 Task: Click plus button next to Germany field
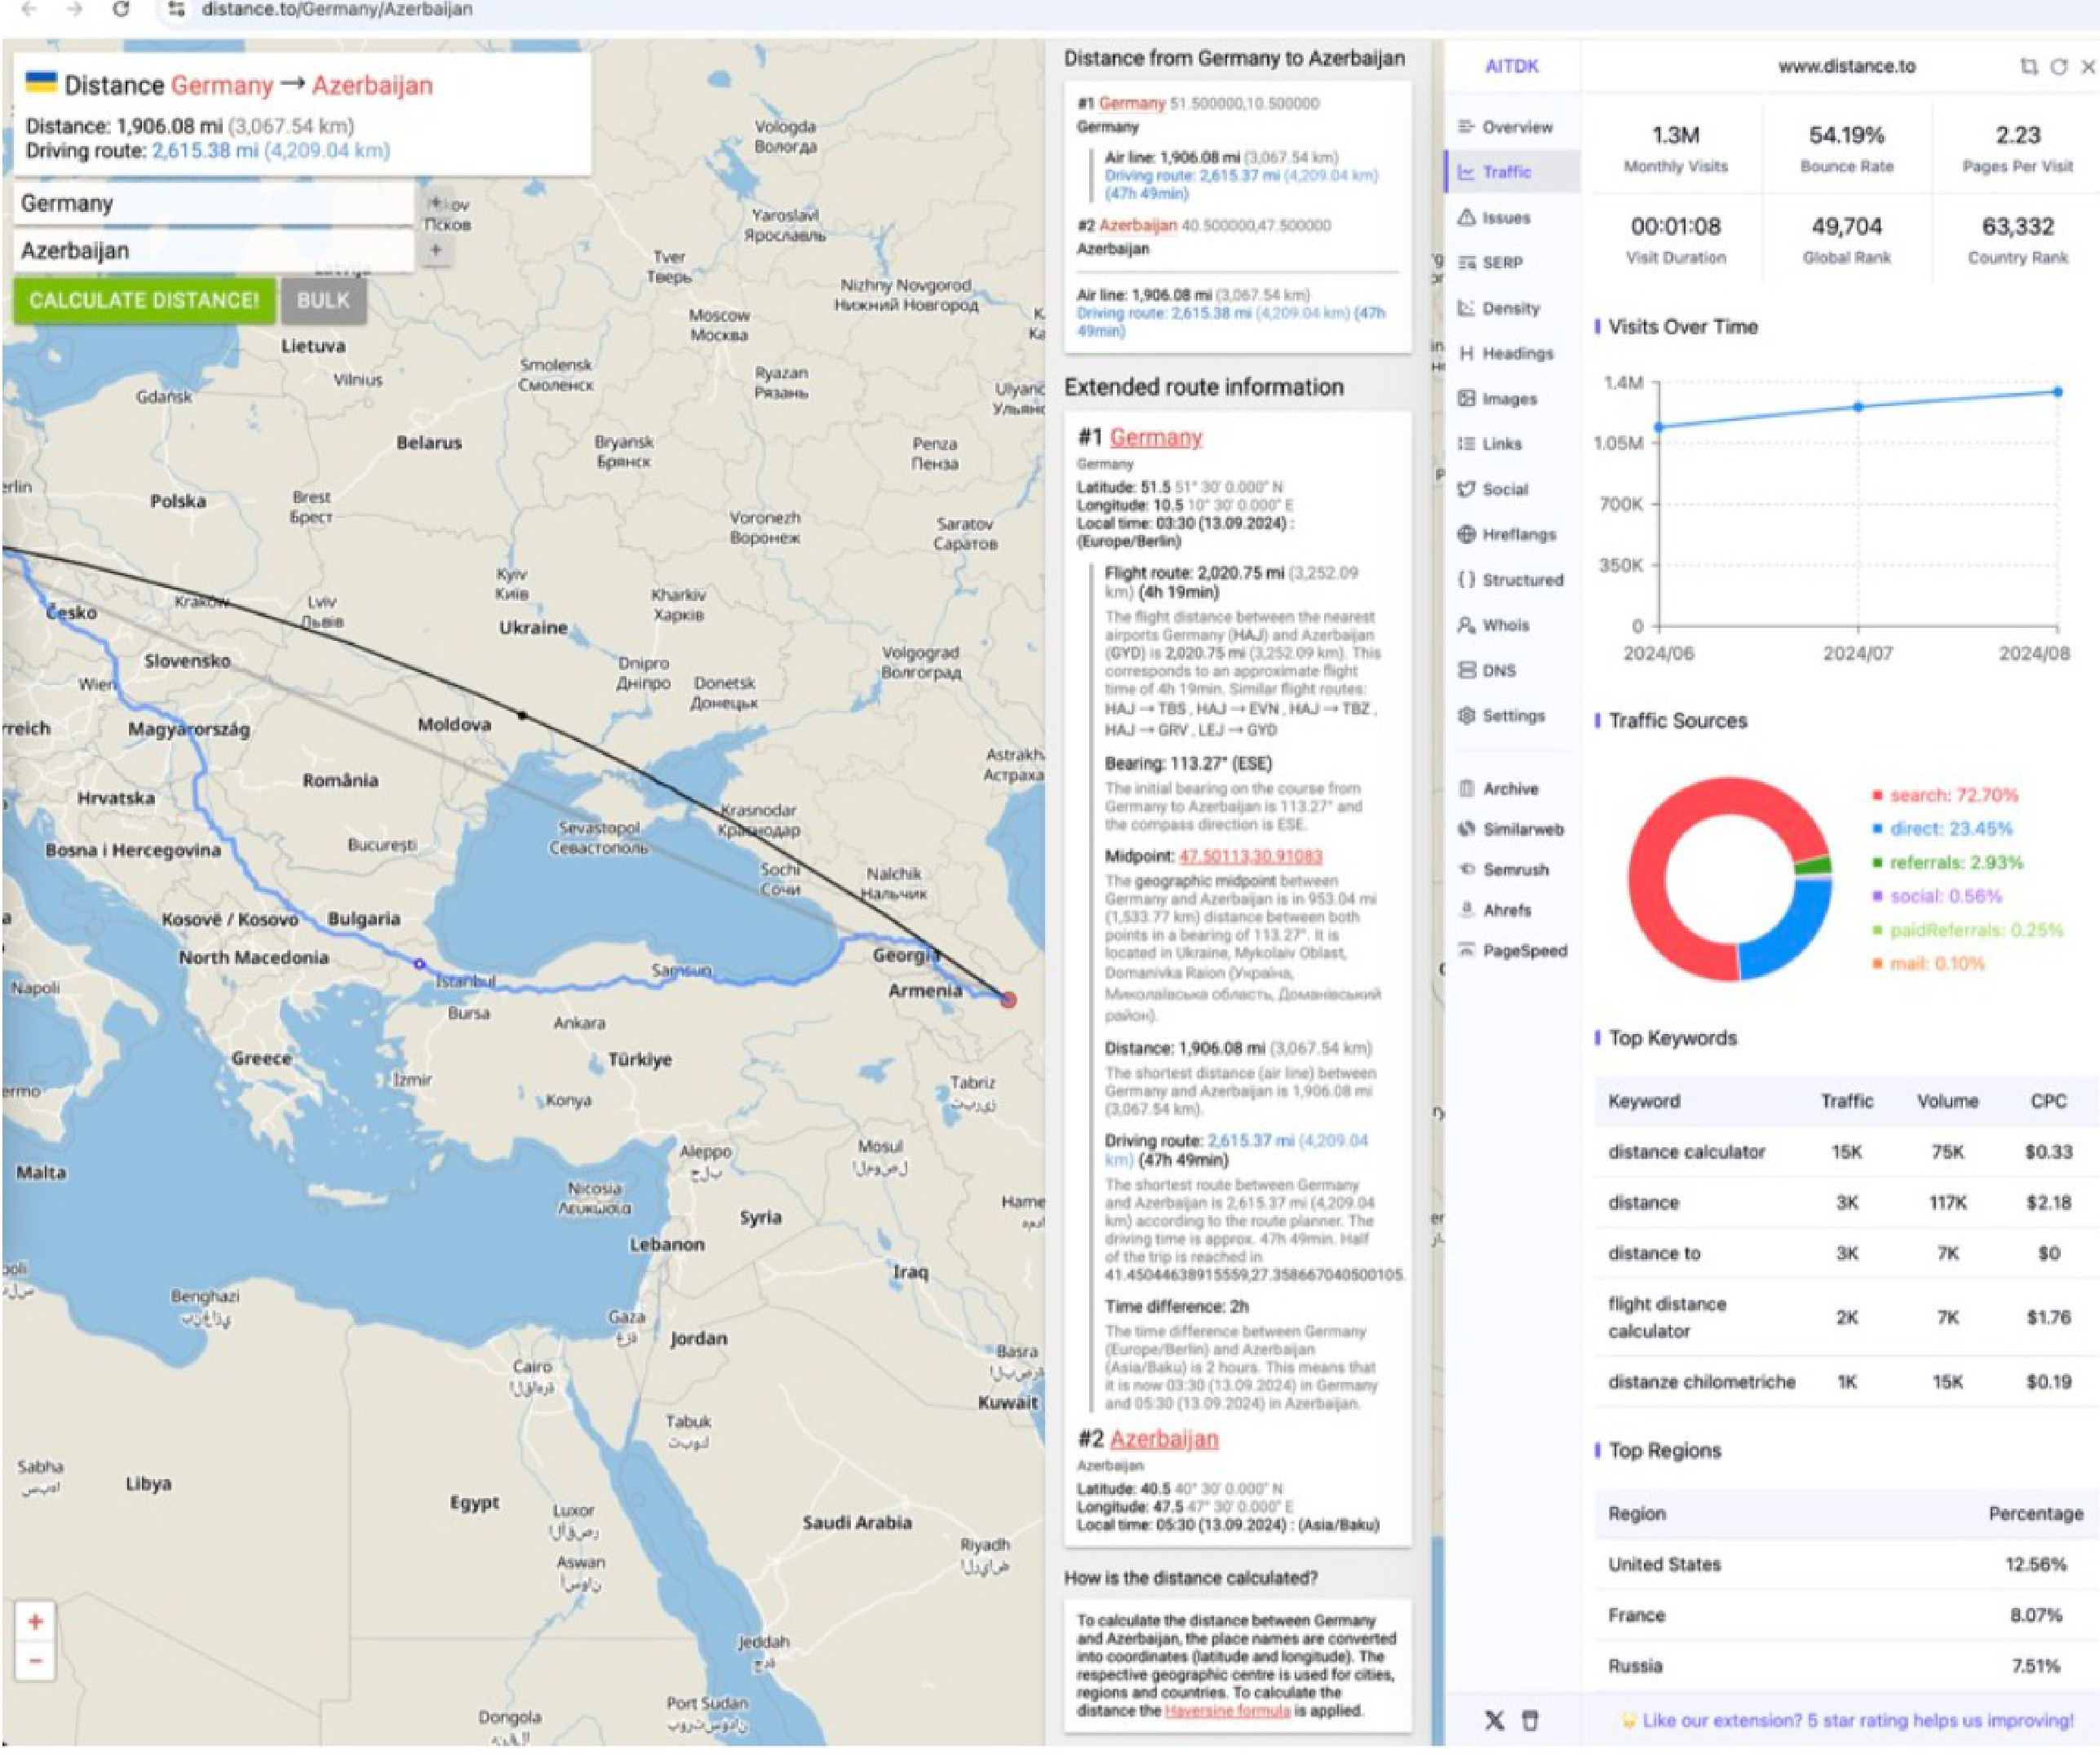(435, 203)
